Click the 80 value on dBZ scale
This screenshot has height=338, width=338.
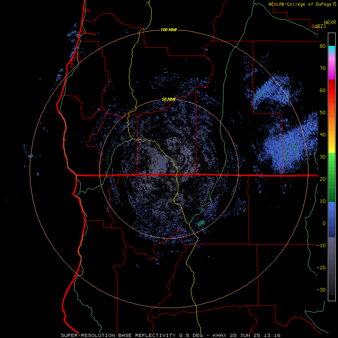pyautogui.click(x=323, y=46)
